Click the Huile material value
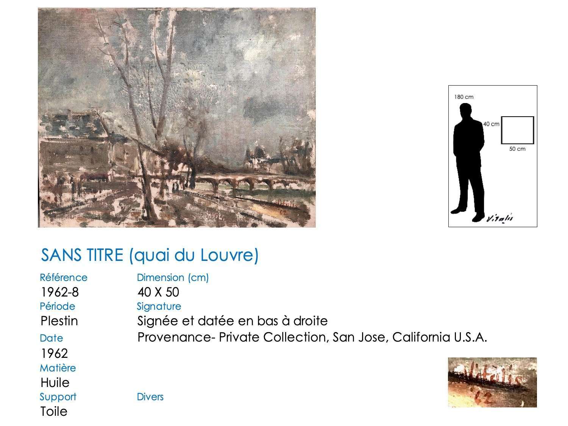The height and width of the screenshot is (426, 568). click(x=55, y=382)
